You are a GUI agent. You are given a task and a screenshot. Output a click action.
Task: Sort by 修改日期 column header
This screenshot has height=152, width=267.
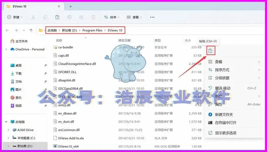[x=125, y=40]
